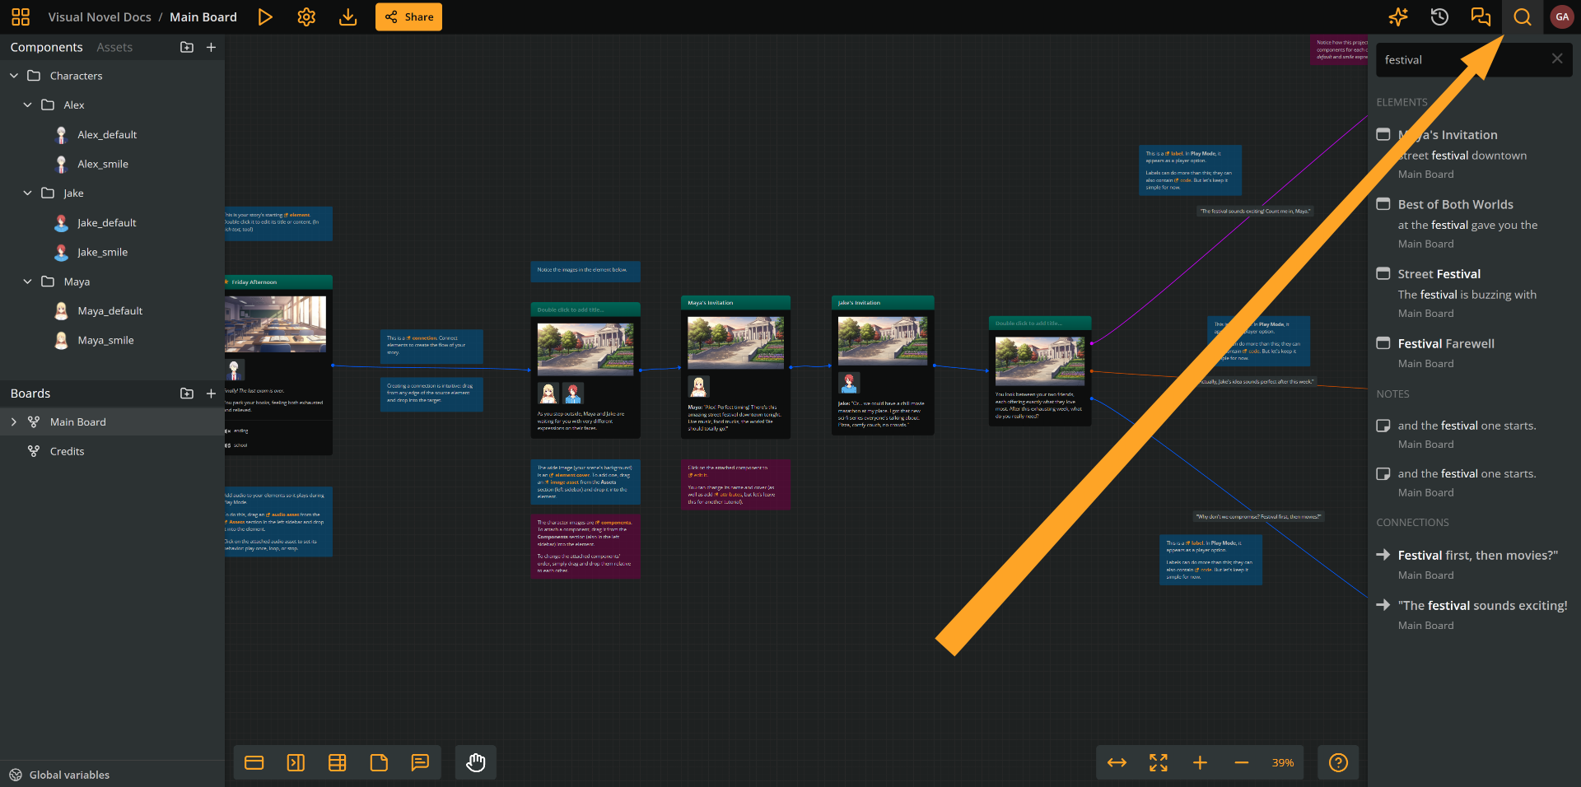The width and height of the screenshot is (1581, 787).
Task: Start Play Mode with the play icon
Action: 264,16
